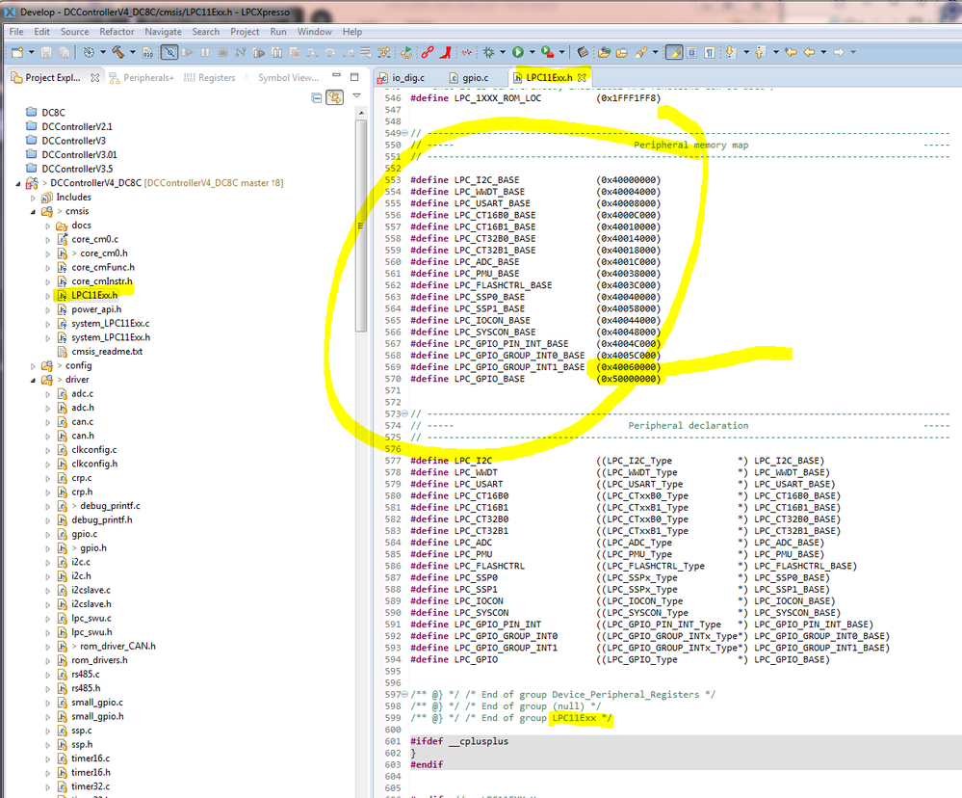Open Project Explorer View Menu triangle
The width and height of the screenshot is (962, 798).
[356, 96]
